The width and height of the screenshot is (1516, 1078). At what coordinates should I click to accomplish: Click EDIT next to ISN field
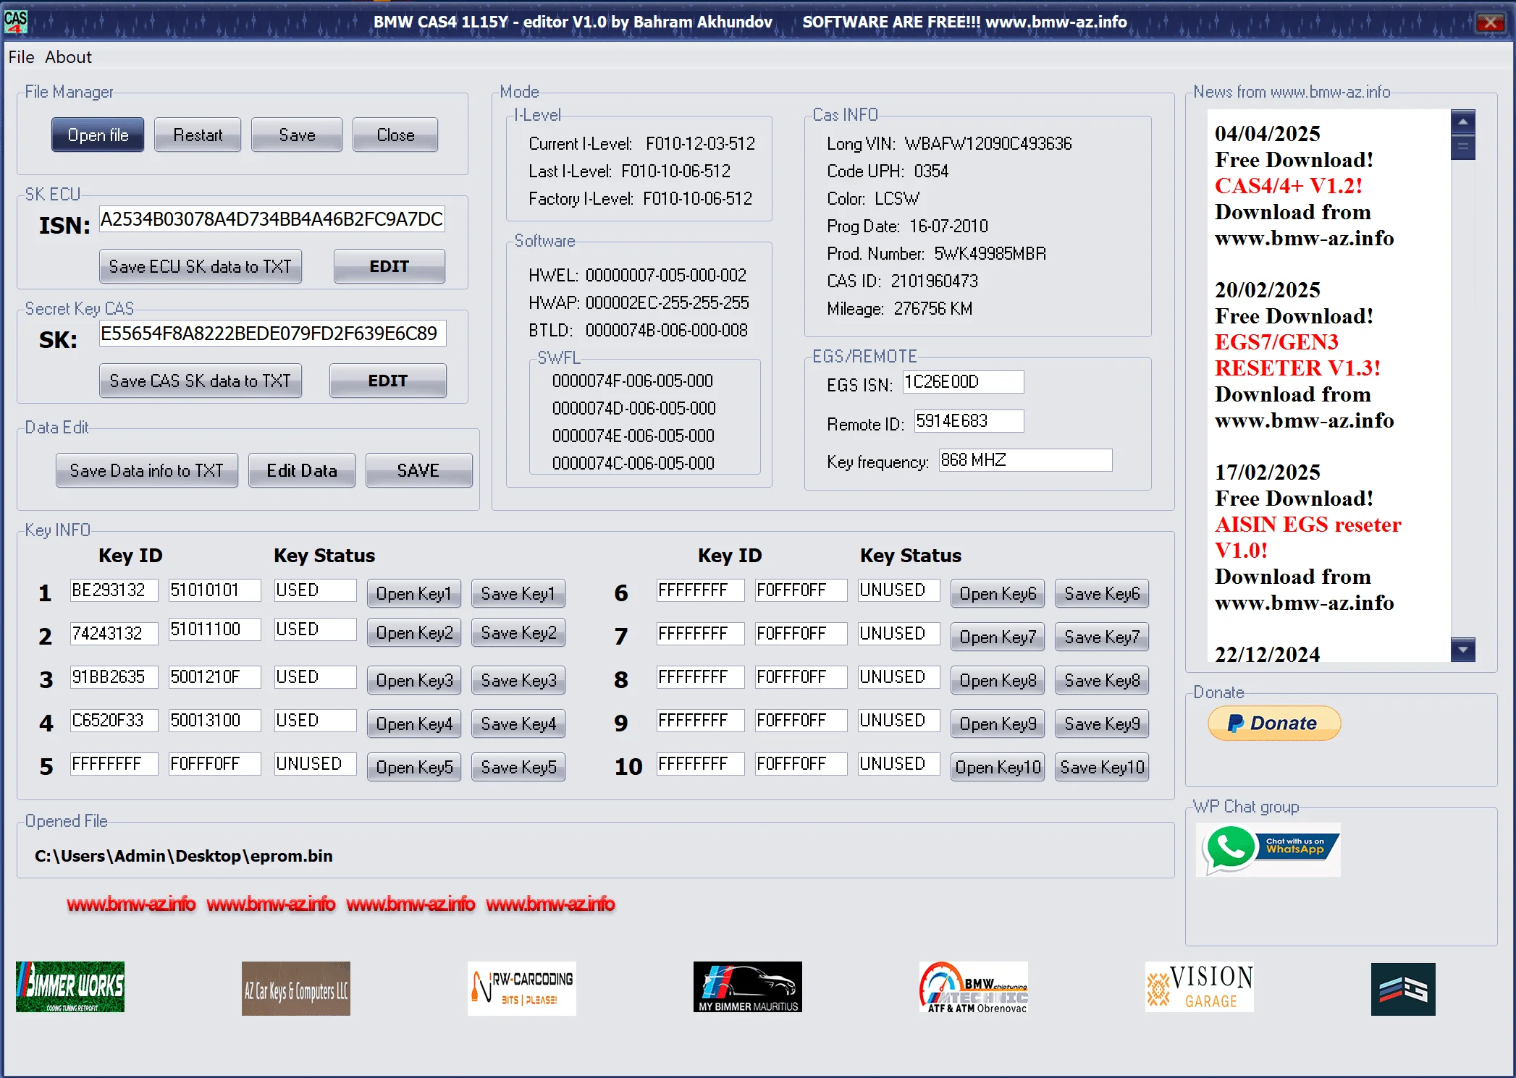389,266
